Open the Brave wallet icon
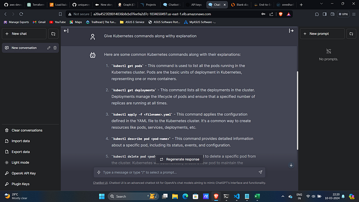This screenshot has width=359, height=202. tap(332, 14)
